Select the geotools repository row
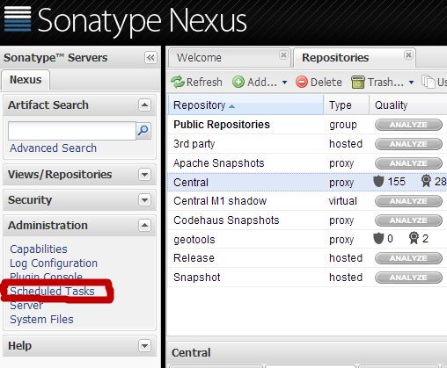Screen dimensions: 447x368 click(x=307, y=239)
